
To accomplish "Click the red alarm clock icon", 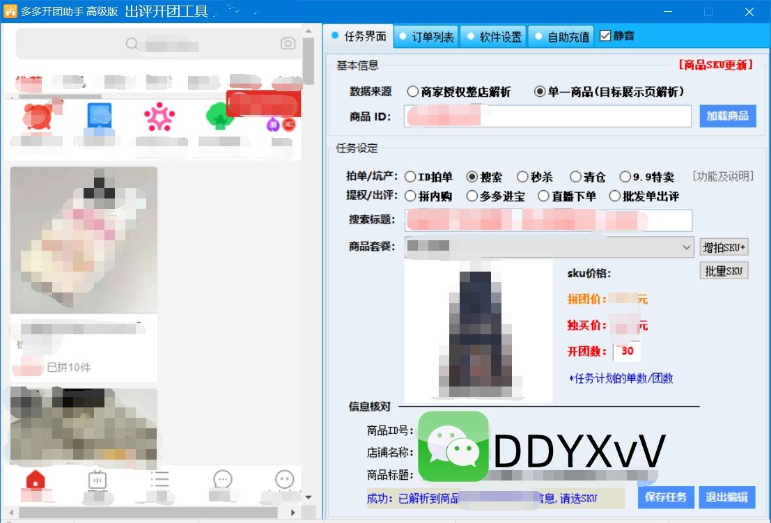I will tap(36, 116).
